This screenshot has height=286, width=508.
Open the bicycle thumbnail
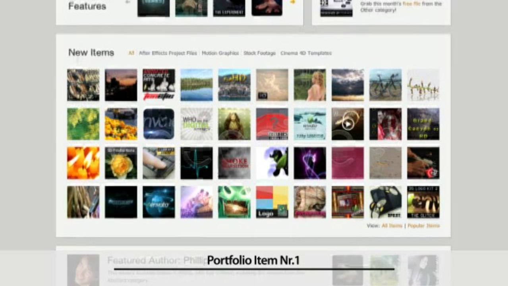386,85
